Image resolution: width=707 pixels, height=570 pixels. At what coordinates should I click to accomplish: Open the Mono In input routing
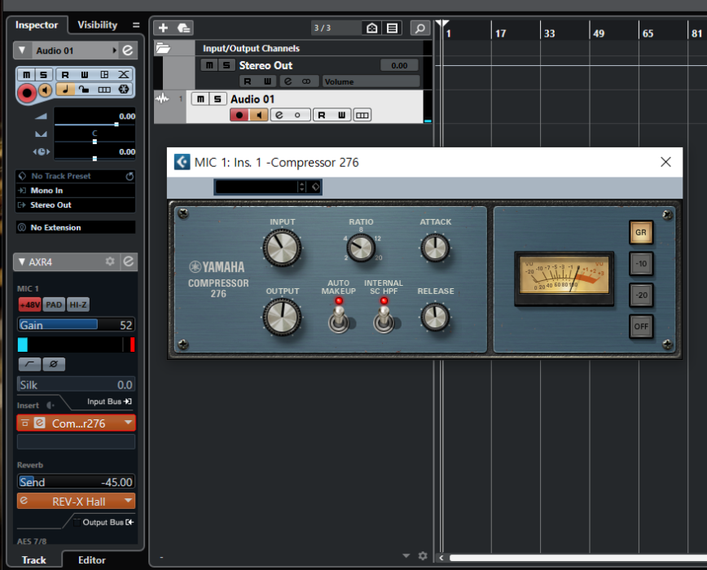click(x=76, y=191)
